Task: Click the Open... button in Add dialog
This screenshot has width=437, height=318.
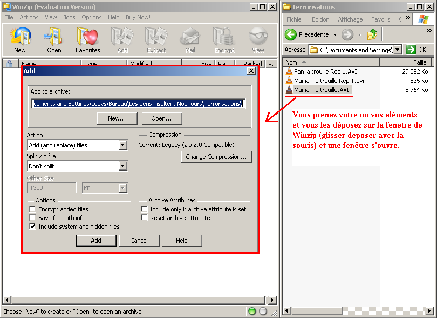Action: [162, 118]
